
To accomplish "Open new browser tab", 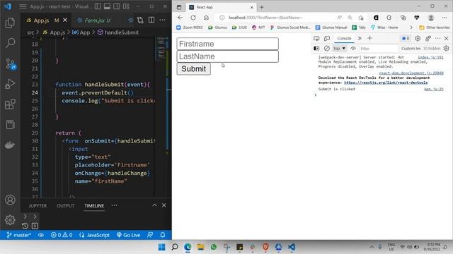I will tap(262, 7).
